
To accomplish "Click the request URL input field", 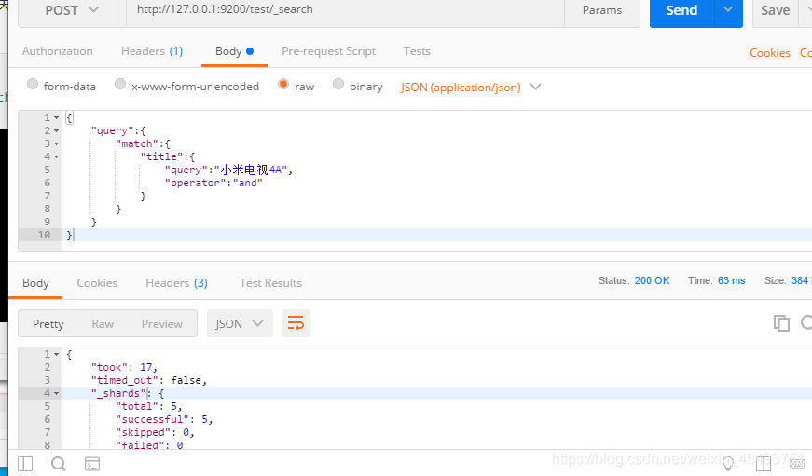I will 346,10.
